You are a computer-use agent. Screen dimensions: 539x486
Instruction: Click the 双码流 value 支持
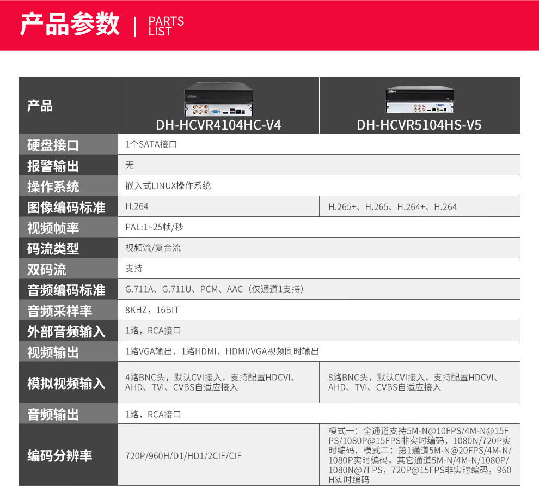[x=134, y=269]
